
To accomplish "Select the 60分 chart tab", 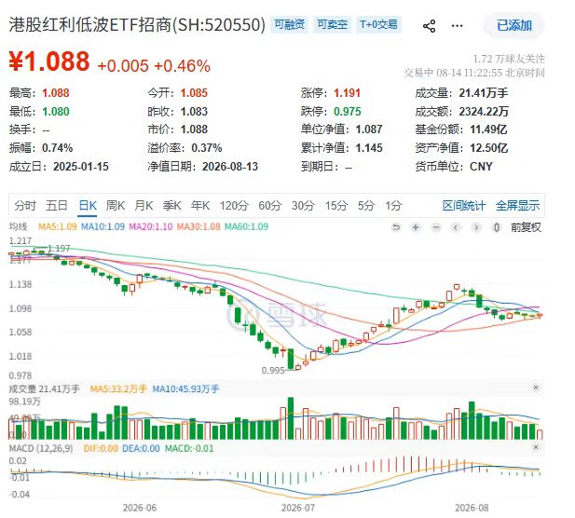I will 269,206.
